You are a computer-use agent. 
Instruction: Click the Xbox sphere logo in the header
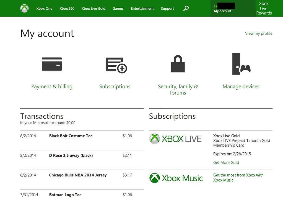[x=24, y=8]
